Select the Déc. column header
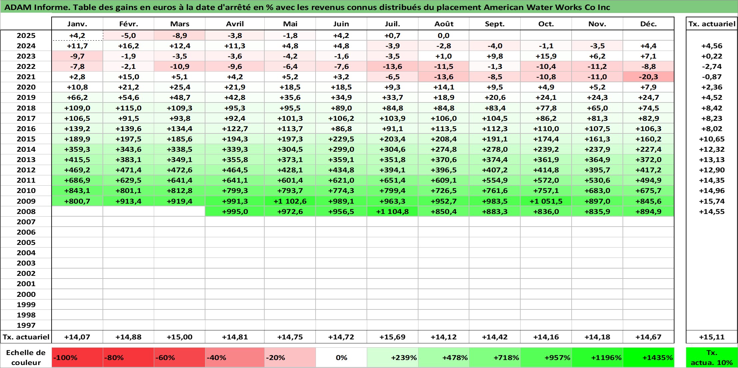Viewport: 738px width, 368px height. [x=648, y=24]
